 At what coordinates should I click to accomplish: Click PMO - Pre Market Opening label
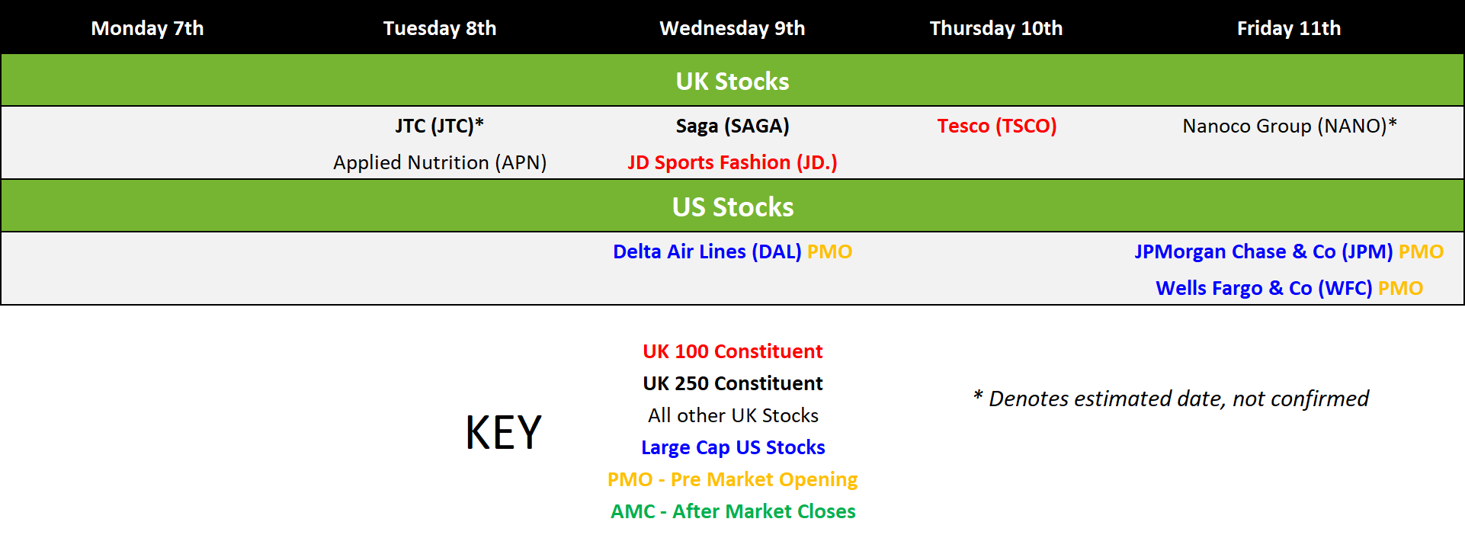pyautogui.click(x=732, y=479)
